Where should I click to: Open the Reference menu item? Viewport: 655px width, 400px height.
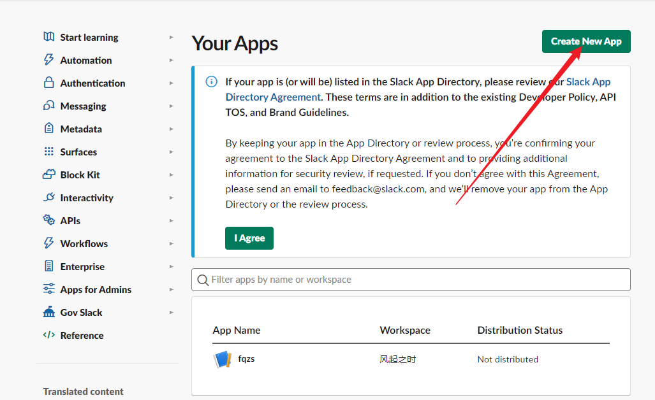(x=82, y=335)
